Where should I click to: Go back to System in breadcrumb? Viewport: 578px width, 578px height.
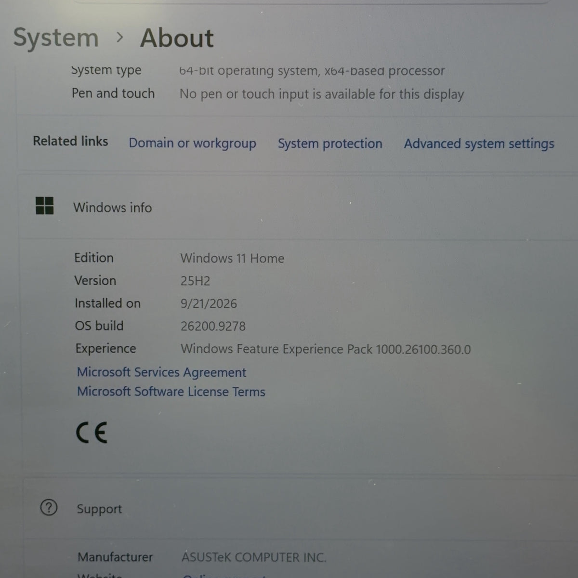click(x=56, y=38)
